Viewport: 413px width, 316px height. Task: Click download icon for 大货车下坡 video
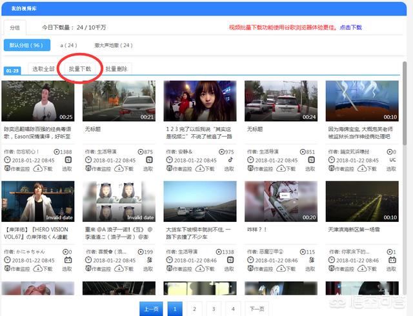[x=200, y=268]
